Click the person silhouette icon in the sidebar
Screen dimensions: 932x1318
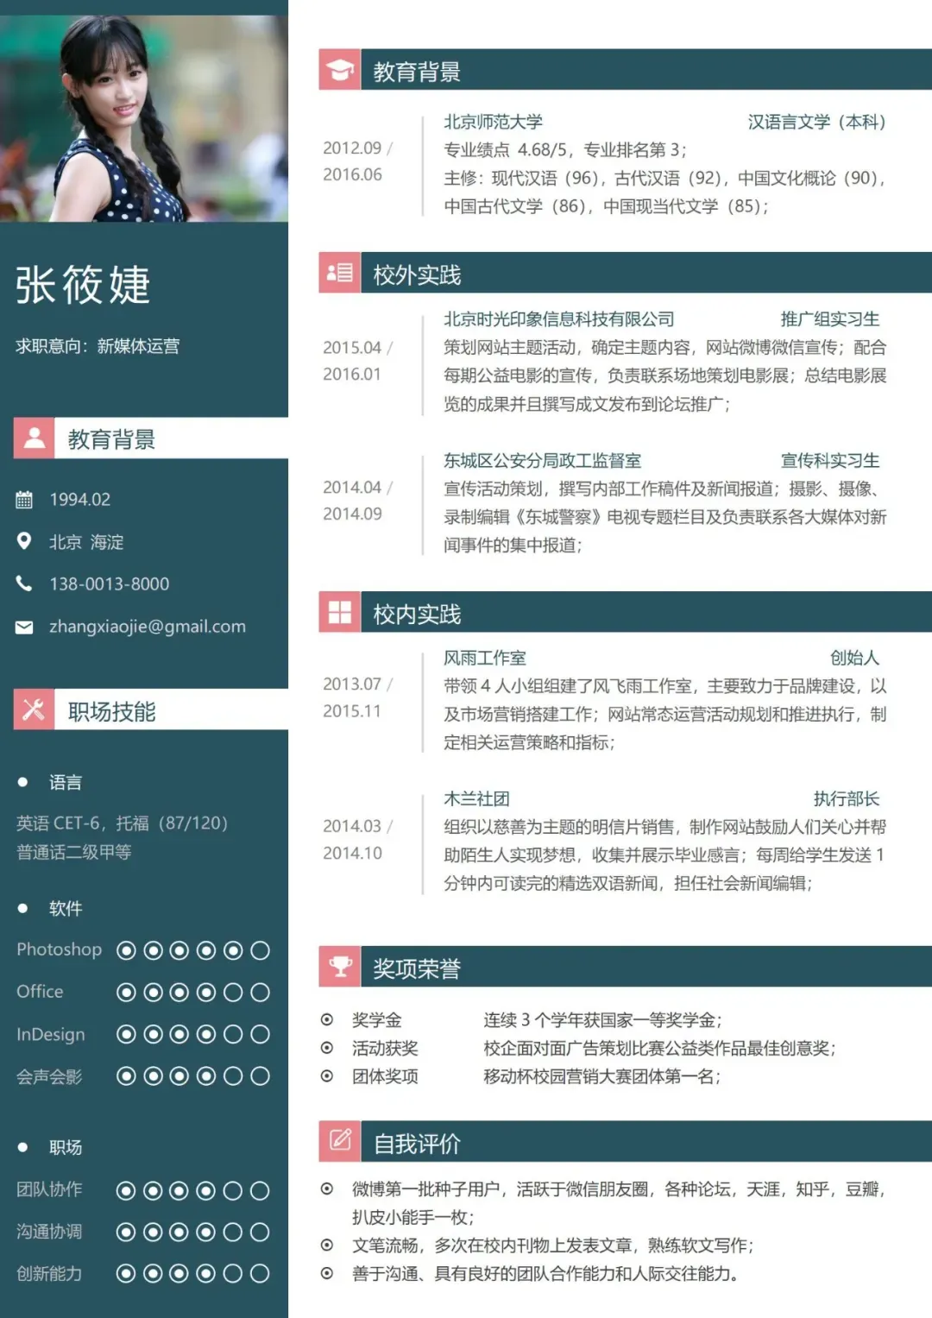tap(35, 438)
